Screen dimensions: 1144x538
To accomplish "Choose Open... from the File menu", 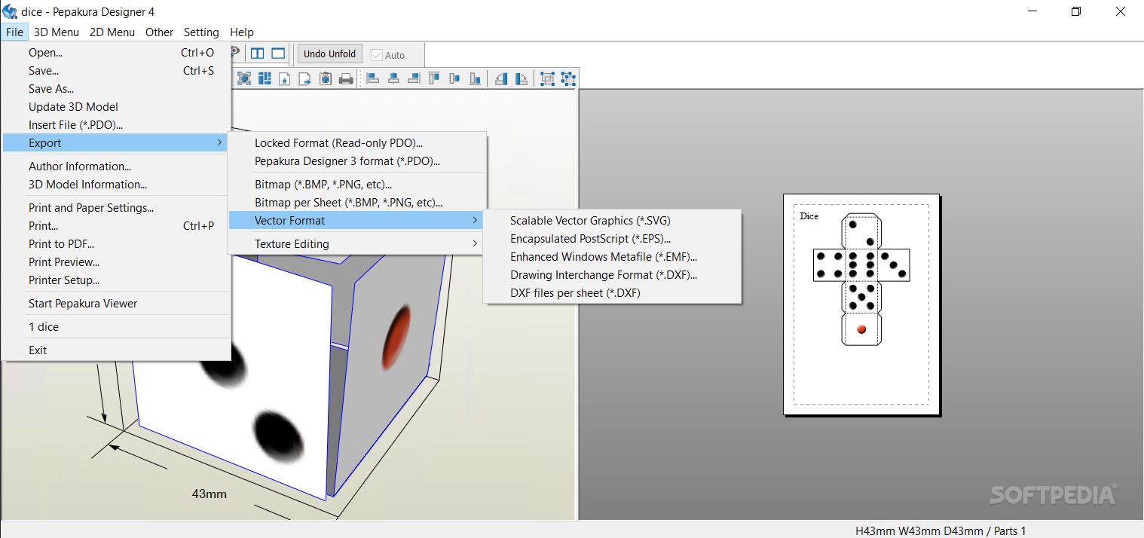I will [x=116, y=53].
